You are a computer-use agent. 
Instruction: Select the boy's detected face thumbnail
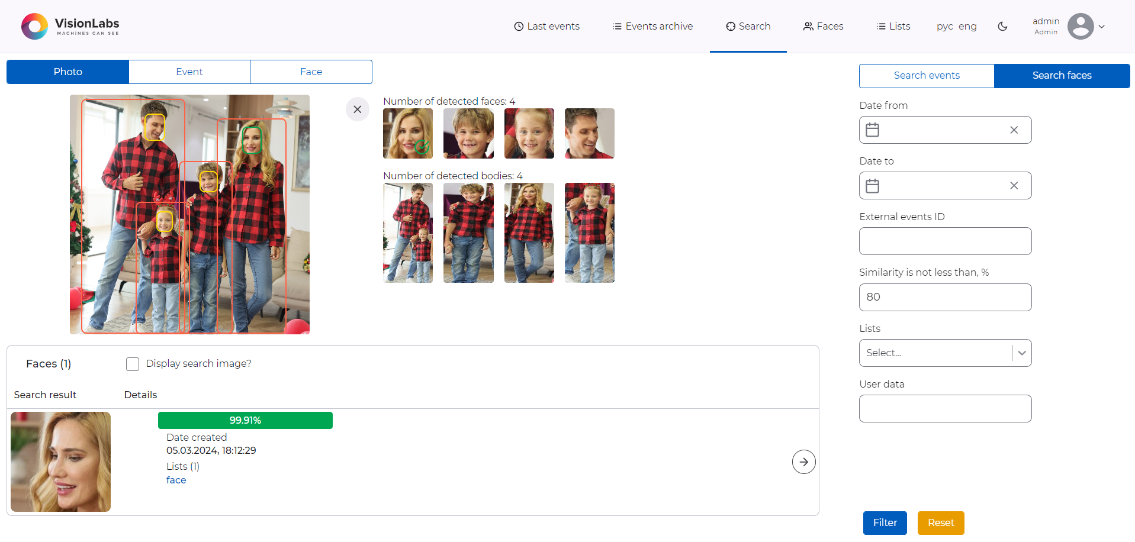tap(468, 133)
